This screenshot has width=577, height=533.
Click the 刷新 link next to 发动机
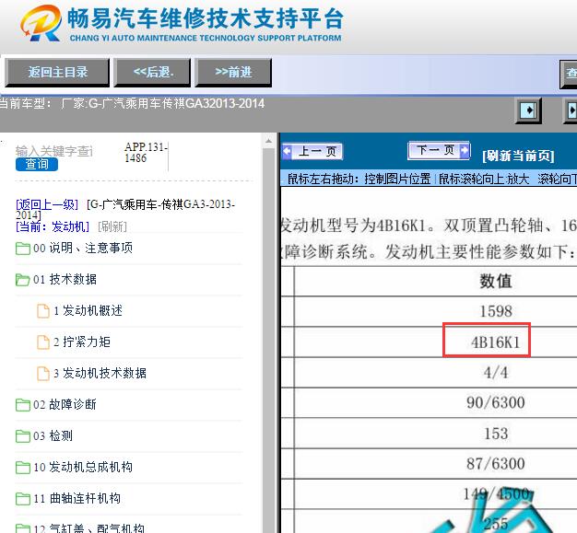[112, 226]
